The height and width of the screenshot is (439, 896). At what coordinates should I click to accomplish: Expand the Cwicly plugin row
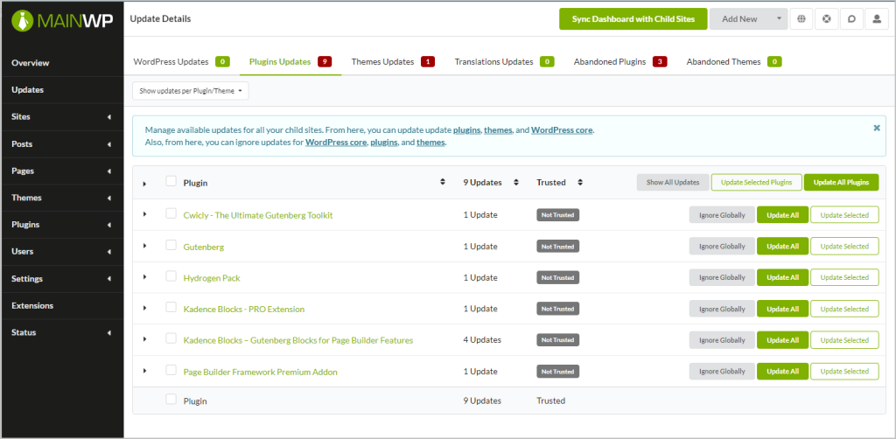144,215
